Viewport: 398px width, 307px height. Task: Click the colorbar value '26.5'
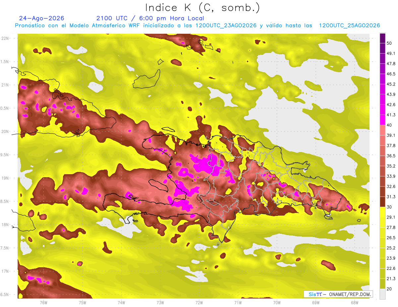pos(391,238)
